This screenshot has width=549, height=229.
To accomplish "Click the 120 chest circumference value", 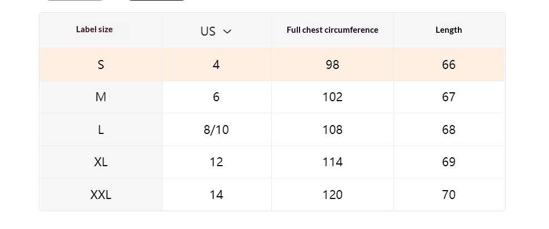I will tap(332, 195).
